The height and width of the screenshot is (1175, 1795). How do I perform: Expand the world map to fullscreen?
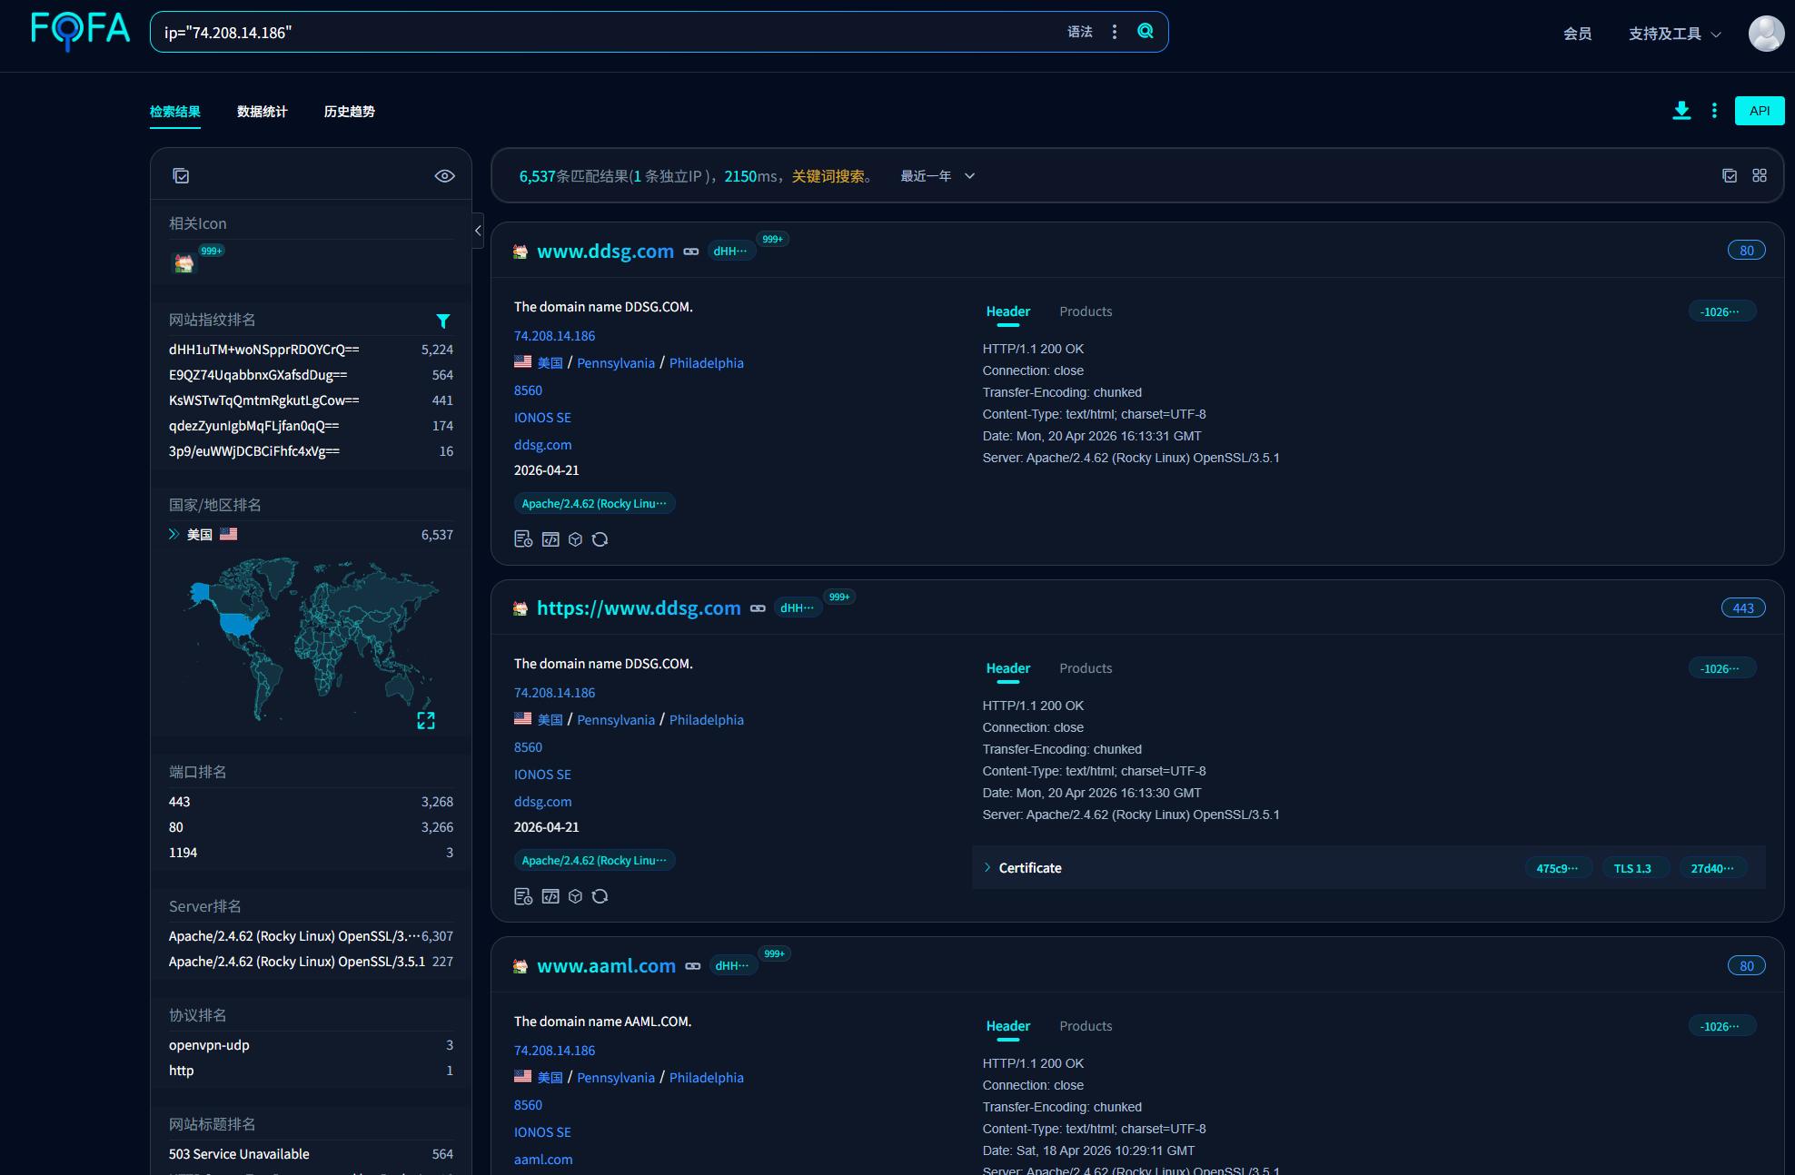pyautogui.click(x=426, y=720)
